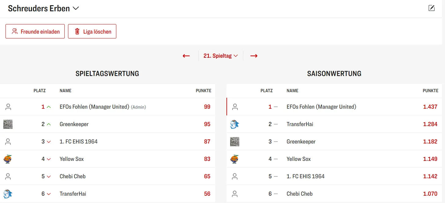445x203 pixels.
Task: Select Yellow Sox row in Saisonwertung
Action: [x=298, y=159]
